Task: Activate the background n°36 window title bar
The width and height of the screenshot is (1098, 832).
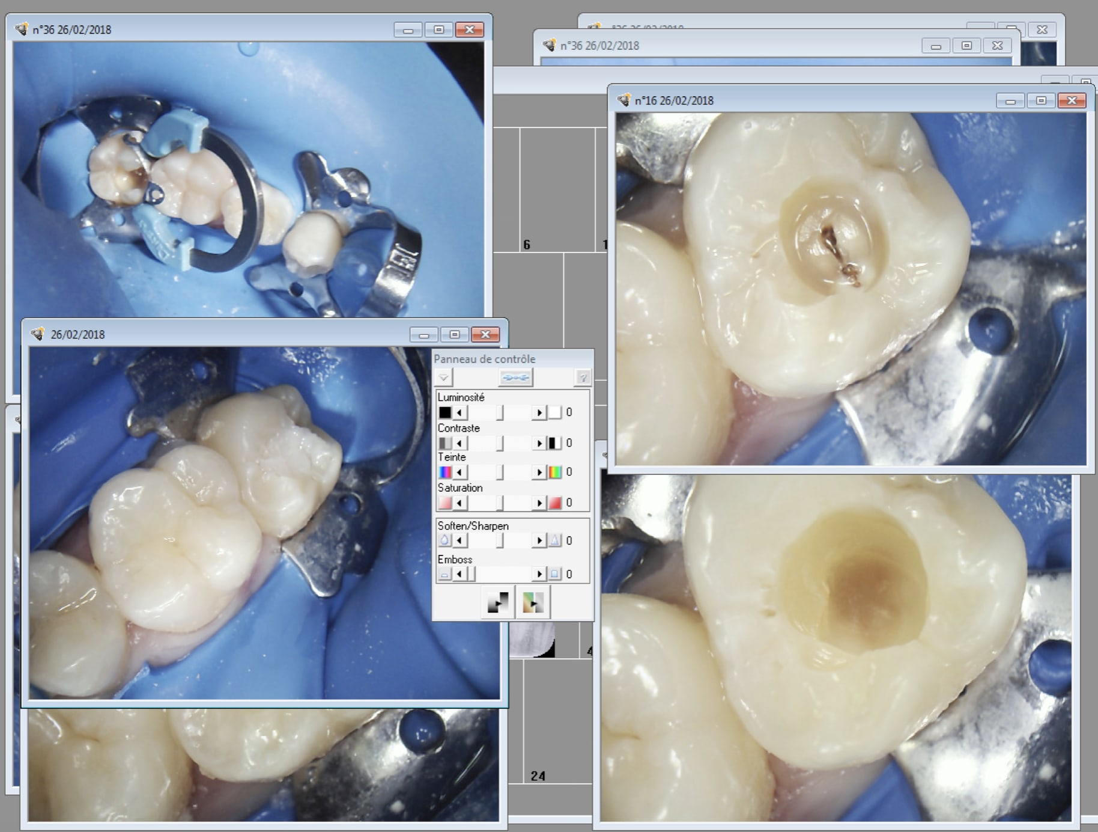Action: tap(721, 46)
